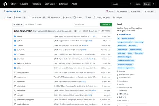Image resolution: width=159 pixels, height=106 pixels.
Task: Open the Activity pulse link
Action: (x=120, y=84)
